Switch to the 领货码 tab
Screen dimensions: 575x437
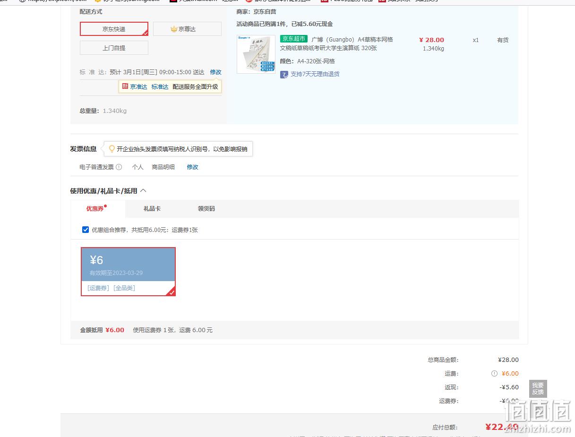pos(206,209)
